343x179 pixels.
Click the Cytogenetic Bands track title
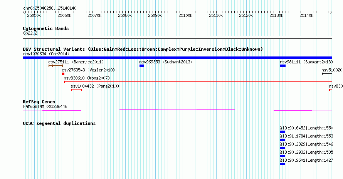[x=46, y=28]
